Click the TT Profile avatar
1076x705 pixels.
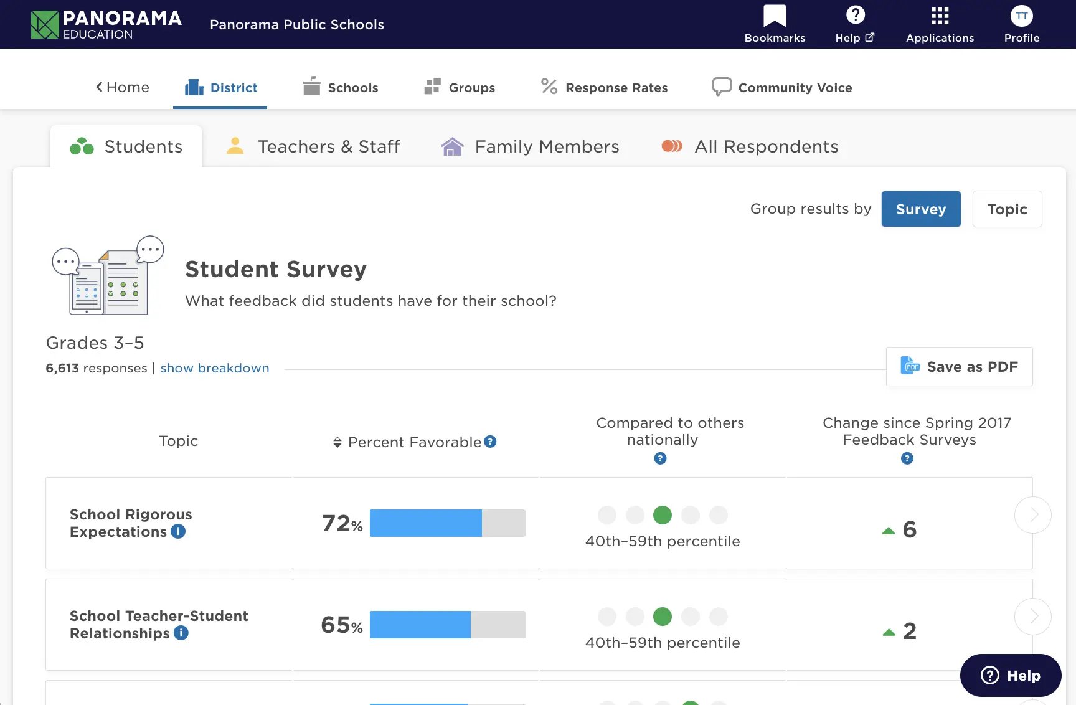click(x=1021, y=17)
